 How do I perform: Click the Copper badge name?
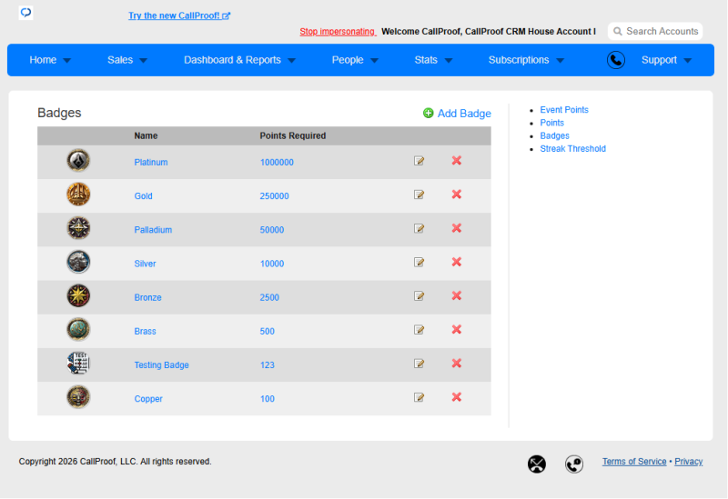pos(148,399)
